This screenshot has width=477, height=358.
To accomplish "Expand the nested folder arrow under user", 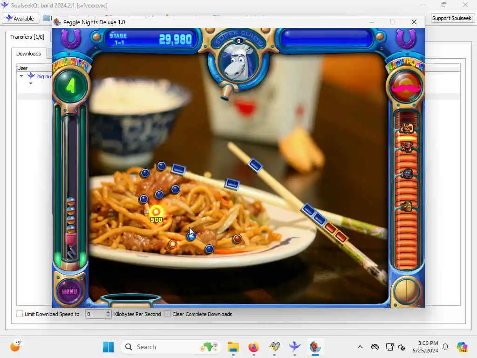I will 31,83.
